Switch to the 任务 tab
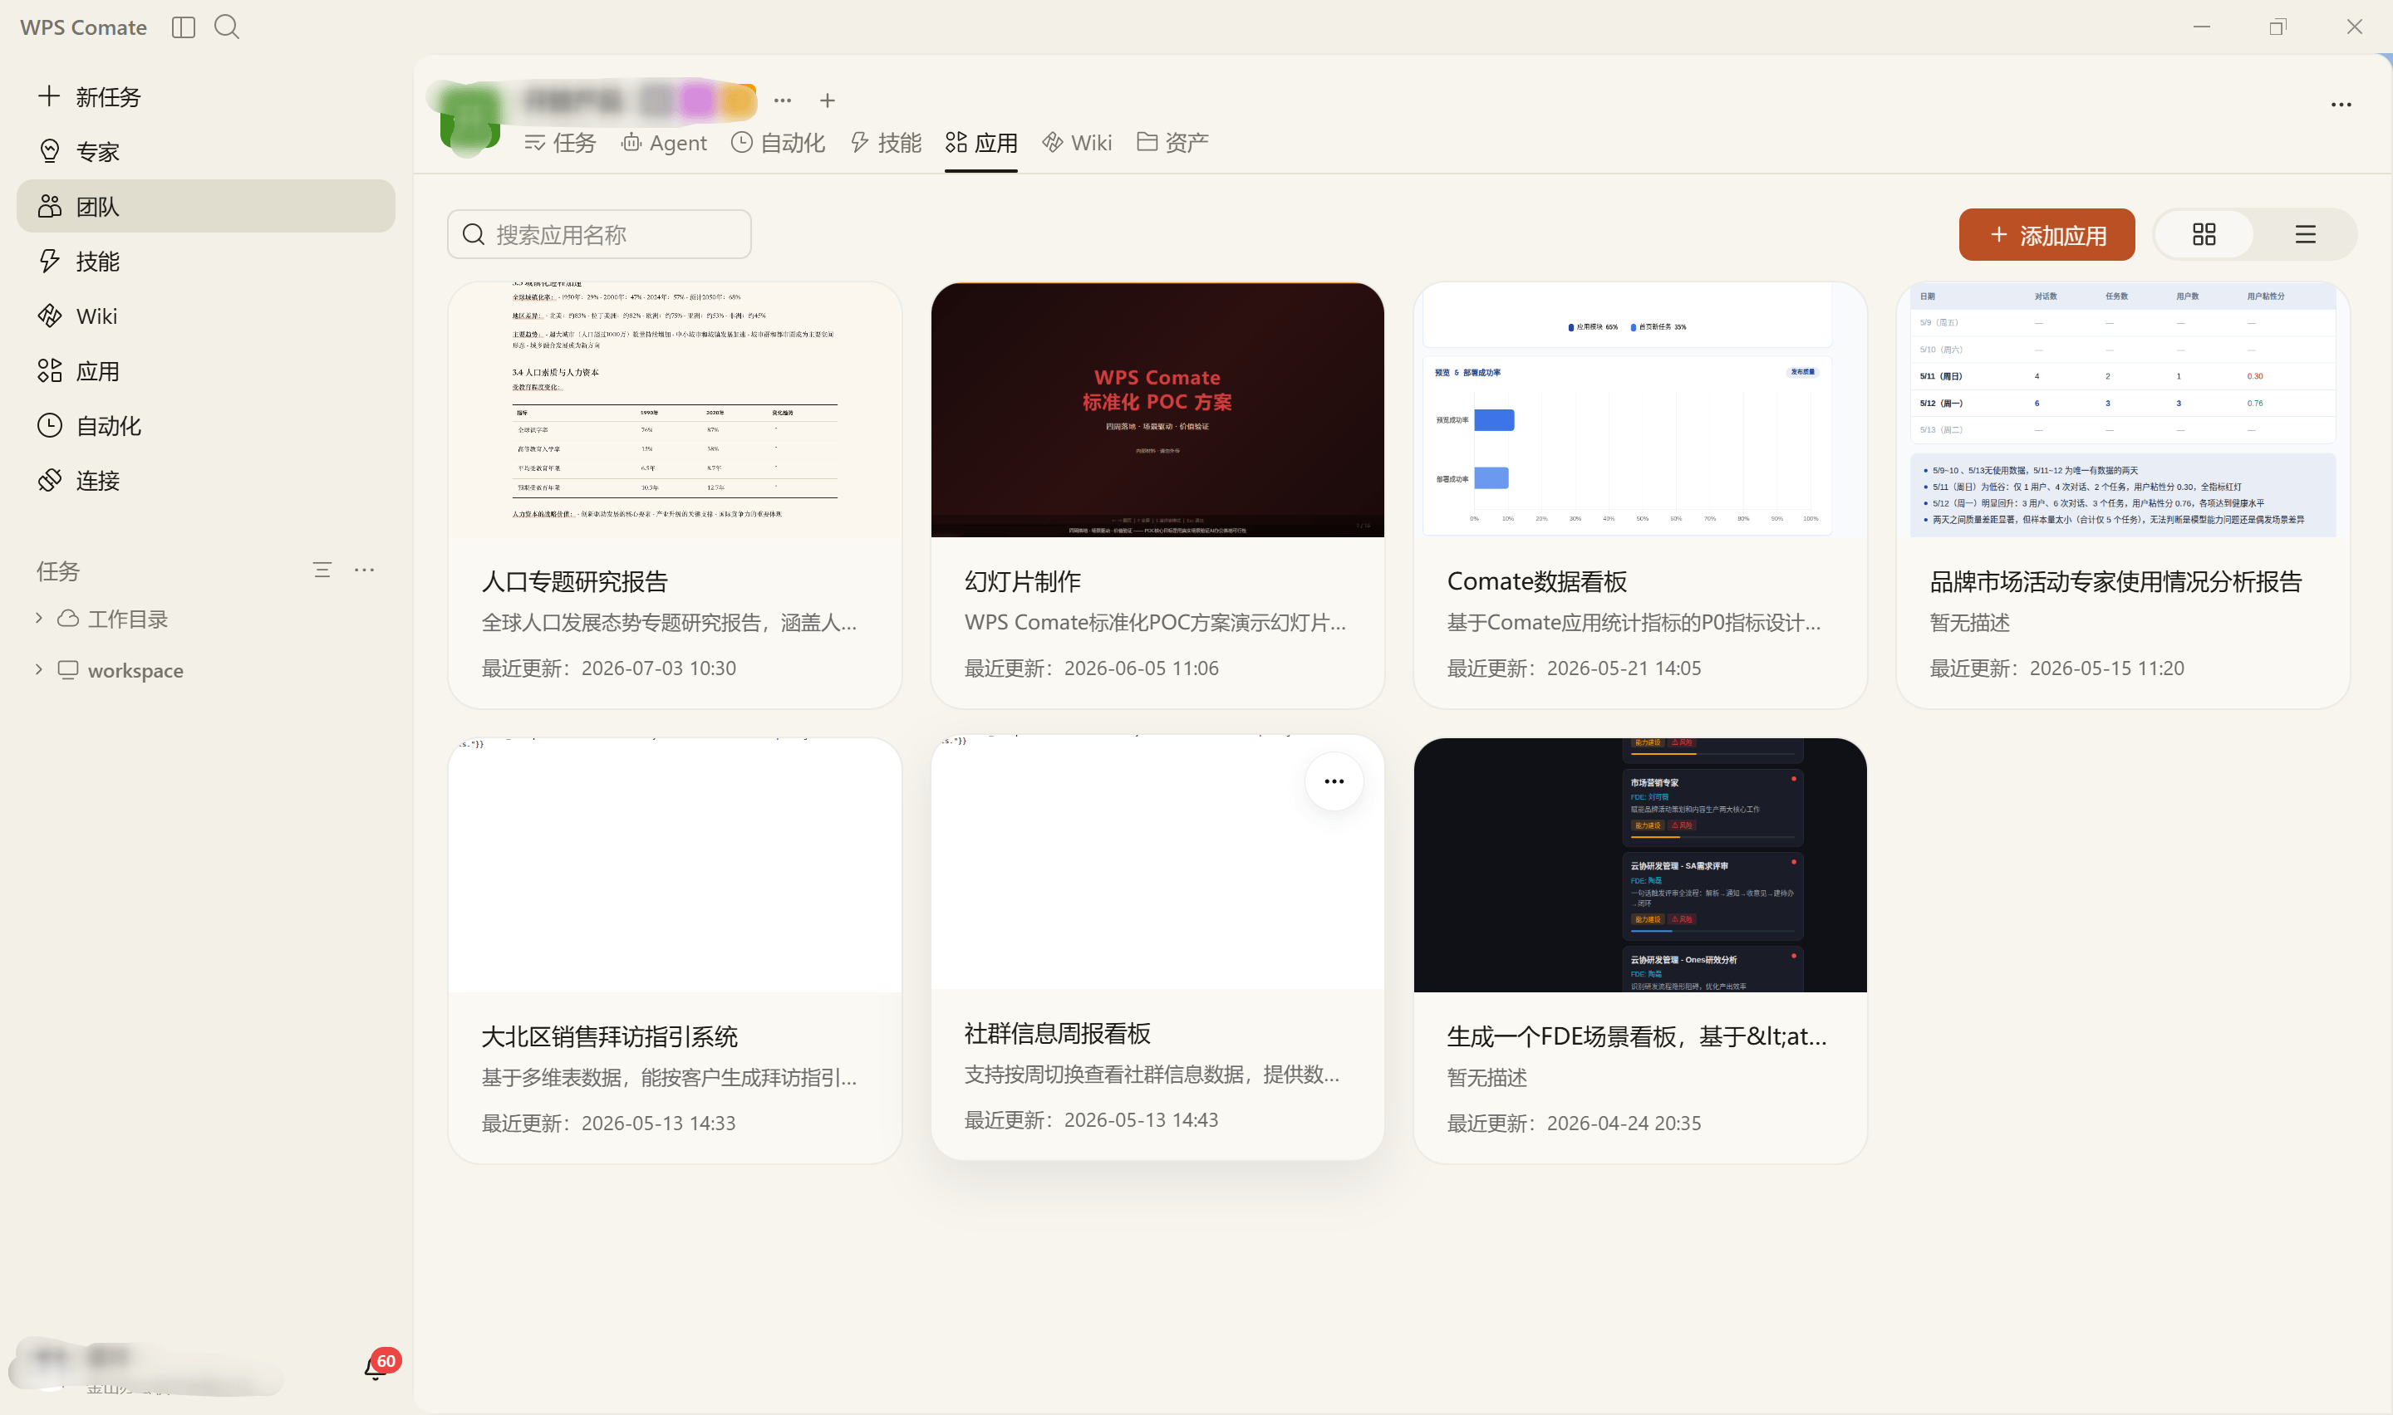 tap(560, 143)
